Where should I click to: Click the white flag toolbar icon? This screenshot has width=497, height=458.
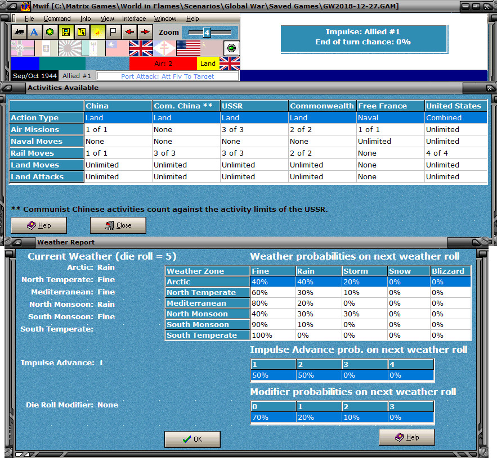click(114, 32)
